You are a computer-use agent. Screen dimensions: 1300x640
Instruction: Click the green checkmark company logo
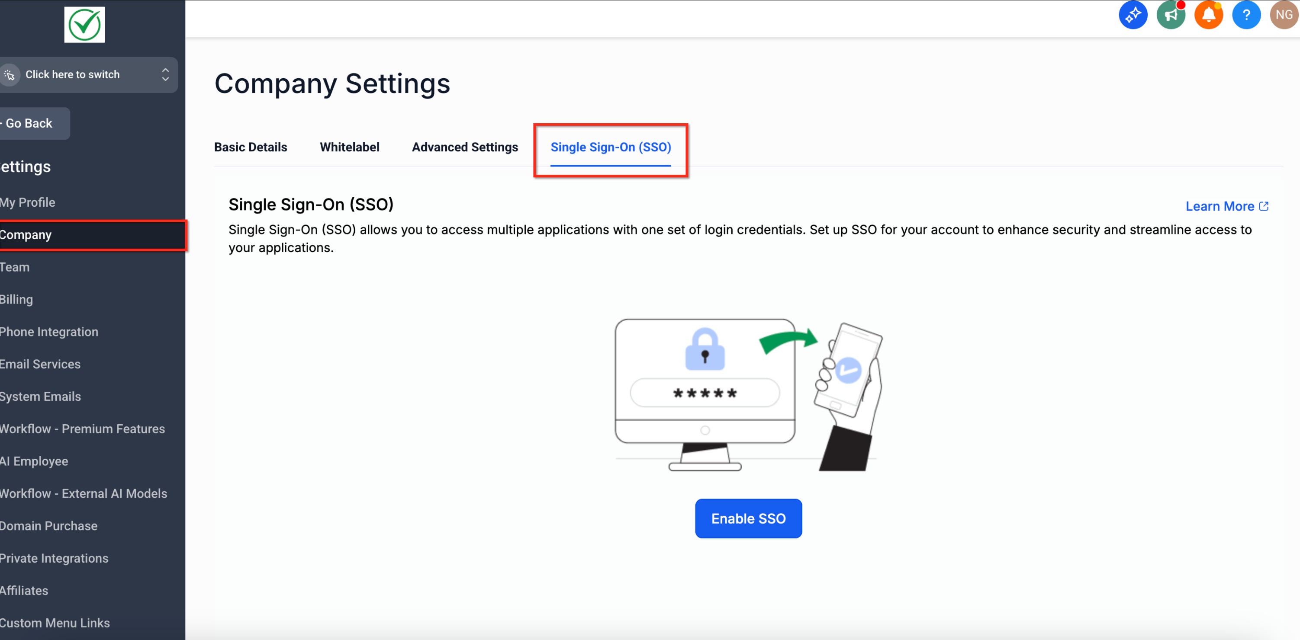[84, 25]
